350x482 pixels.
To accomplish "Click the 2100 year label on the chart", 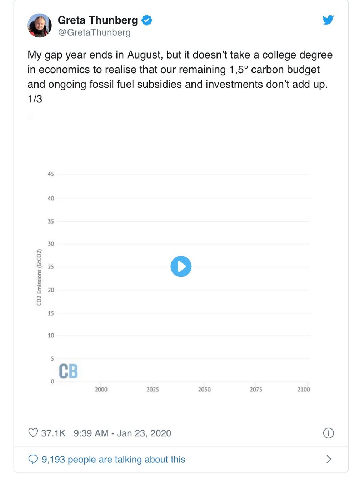I will click(304, 390).
